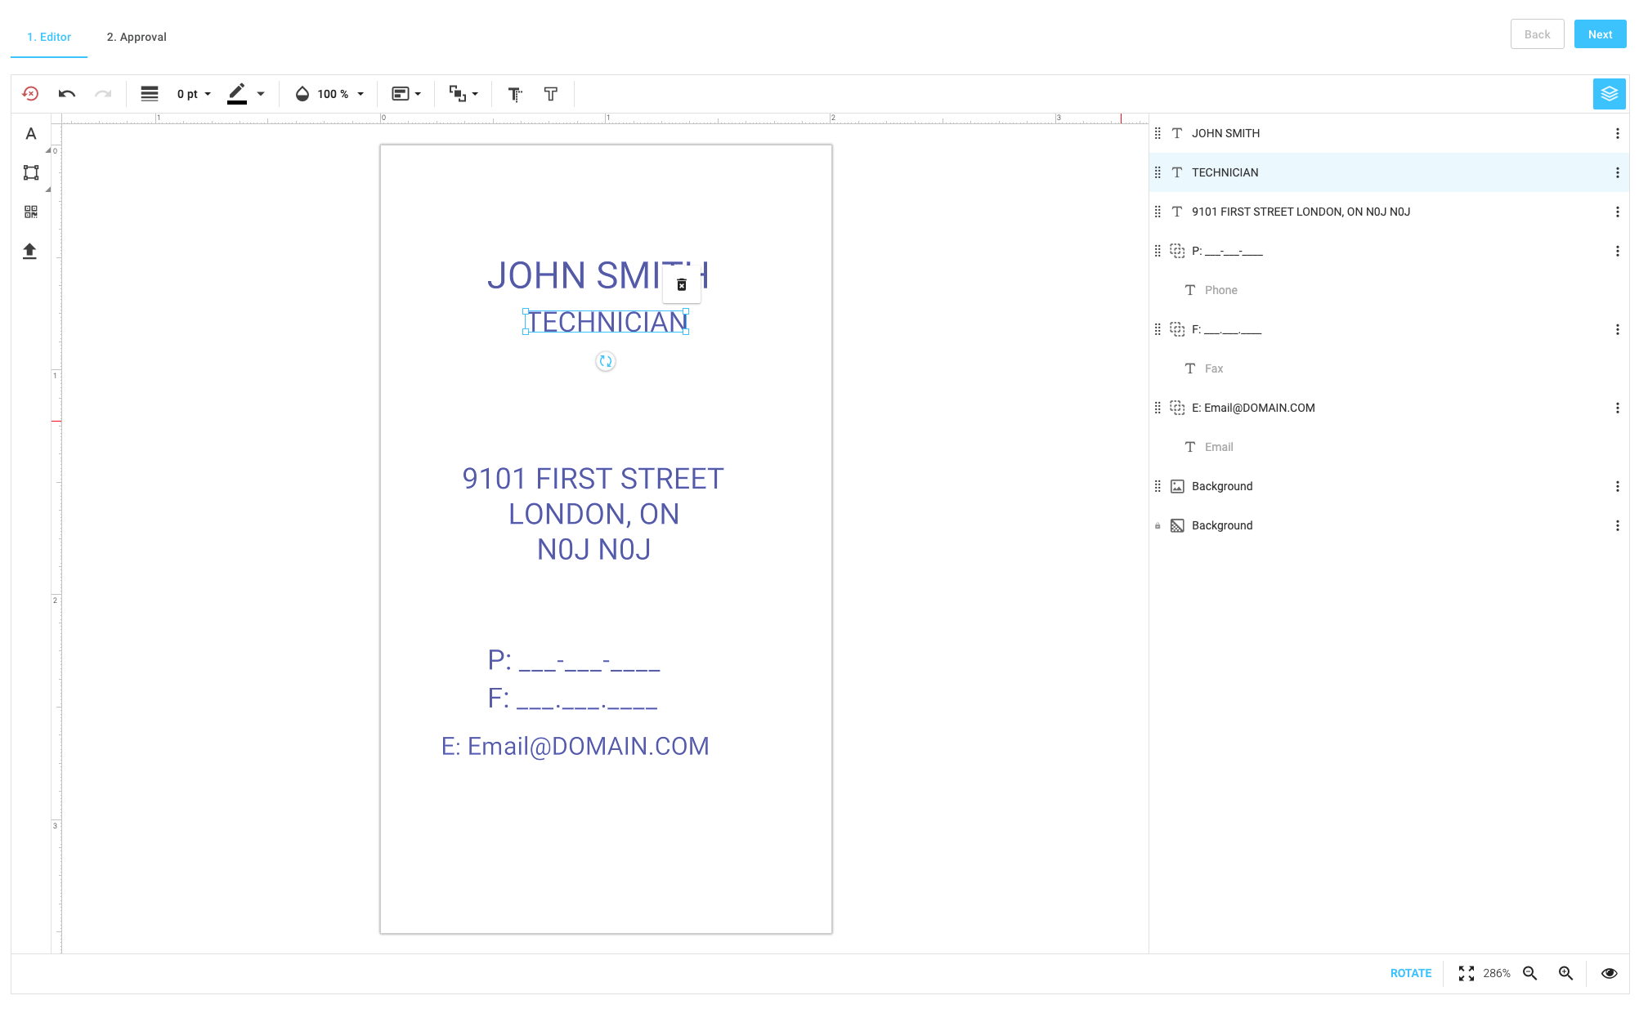
Task: Toggle the layers panel button
Action: click(1609, 94)
